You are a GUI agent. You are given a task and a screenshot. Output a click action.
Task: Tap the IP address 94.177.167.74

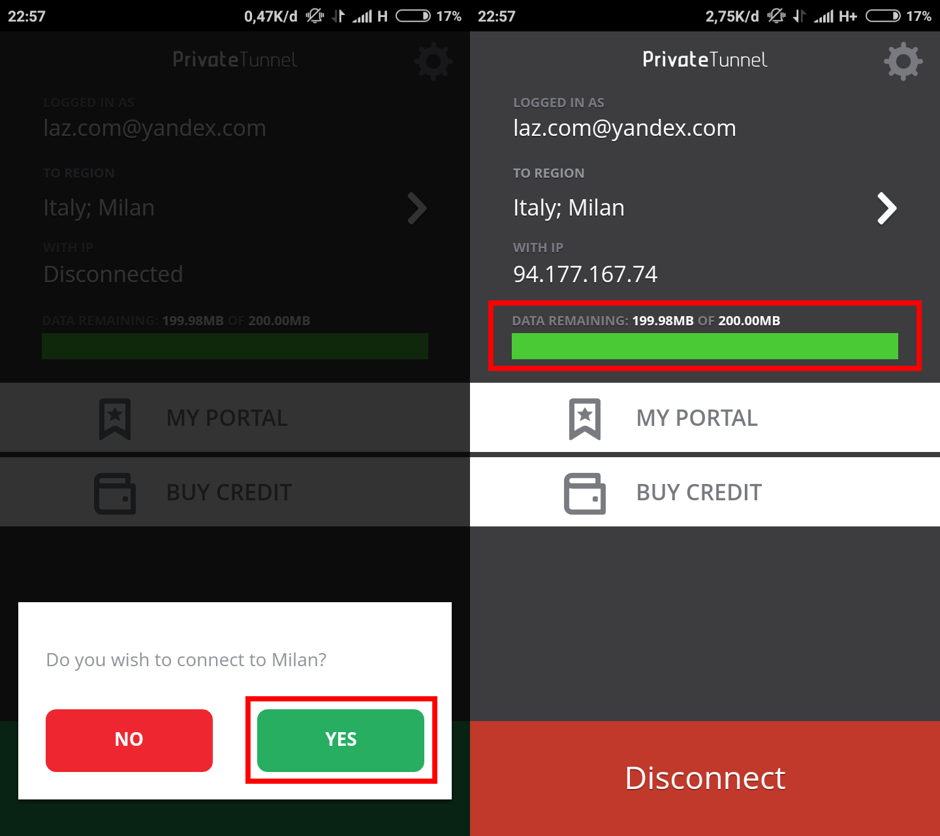tap(585, 274)
